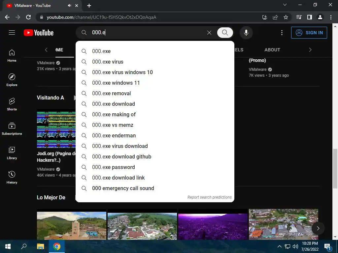
Task: Choose suggestion "000.exe password"
Action: pos(155,167)
